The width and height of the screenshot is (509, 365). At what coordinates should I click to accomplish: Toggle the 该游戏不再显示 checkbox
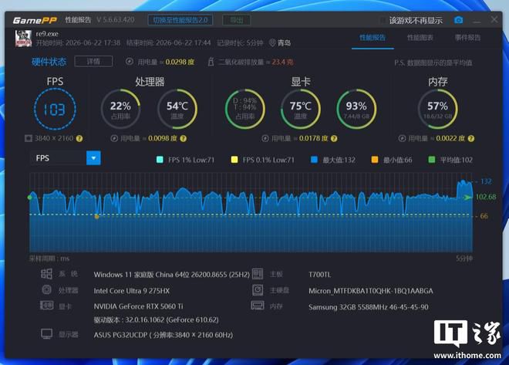coord(383,21)
